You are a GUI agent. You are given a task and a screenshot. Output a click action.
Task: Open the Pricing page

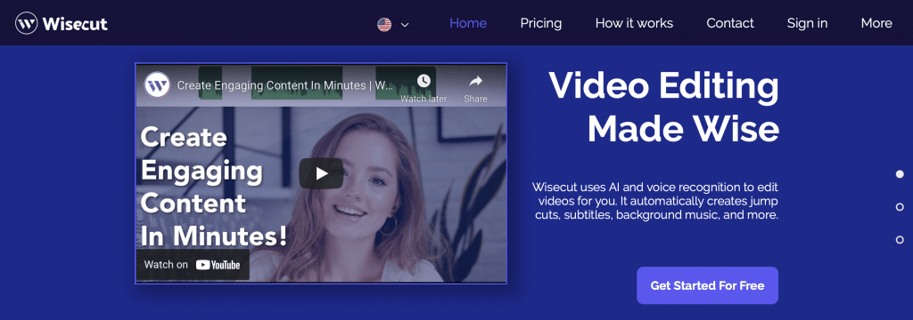click(541, 23)
